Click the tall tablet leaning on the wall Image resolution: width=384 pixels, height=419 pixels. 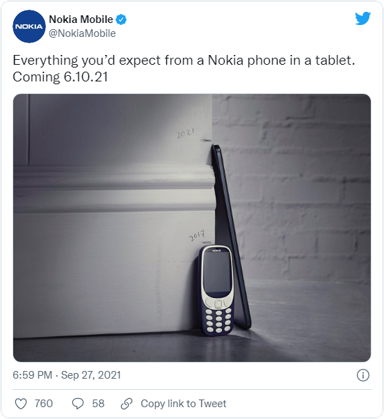231,237
